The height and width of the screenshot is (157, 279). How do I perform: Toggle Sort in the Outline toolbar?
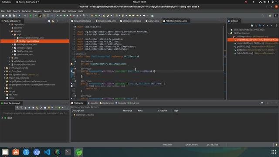(x=256, y=26)
